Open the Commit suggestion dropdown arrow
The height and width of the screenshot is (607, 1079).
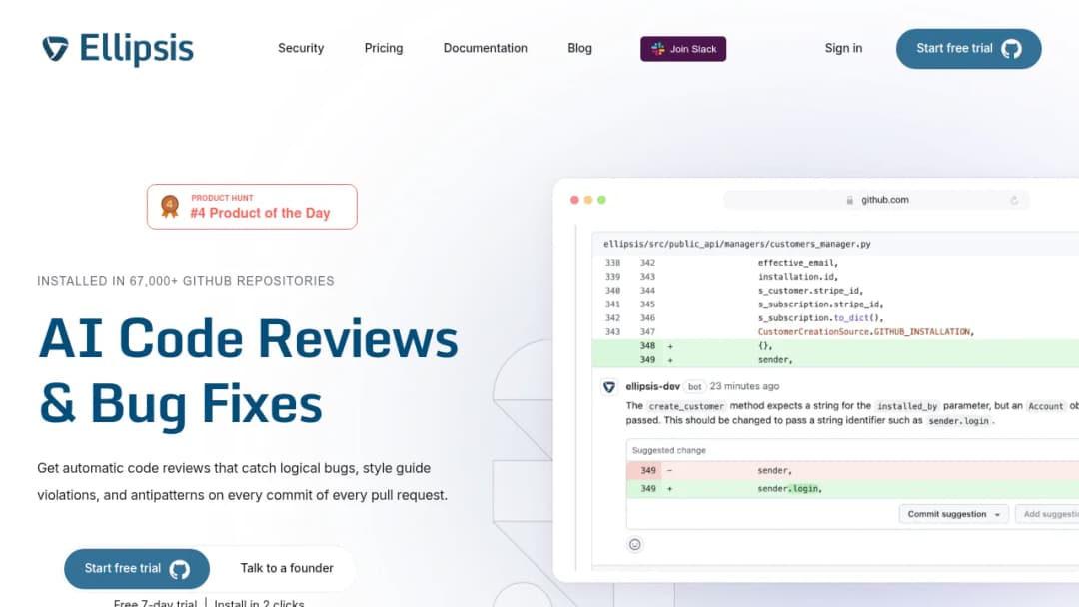pyautogui.click(x=997, y=515)
